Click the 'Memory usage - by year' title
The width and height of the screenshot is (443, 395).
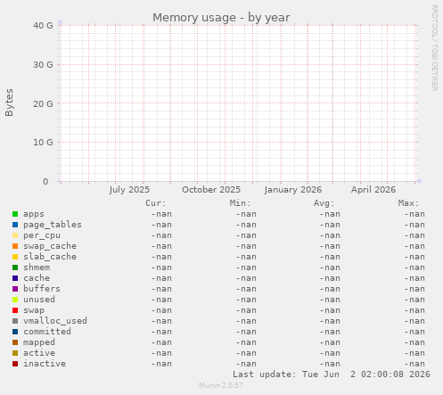[221, 18]
